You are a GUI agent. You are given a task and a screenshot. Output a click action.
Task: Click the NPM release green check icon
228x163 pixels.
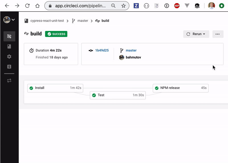click(157, 88)
